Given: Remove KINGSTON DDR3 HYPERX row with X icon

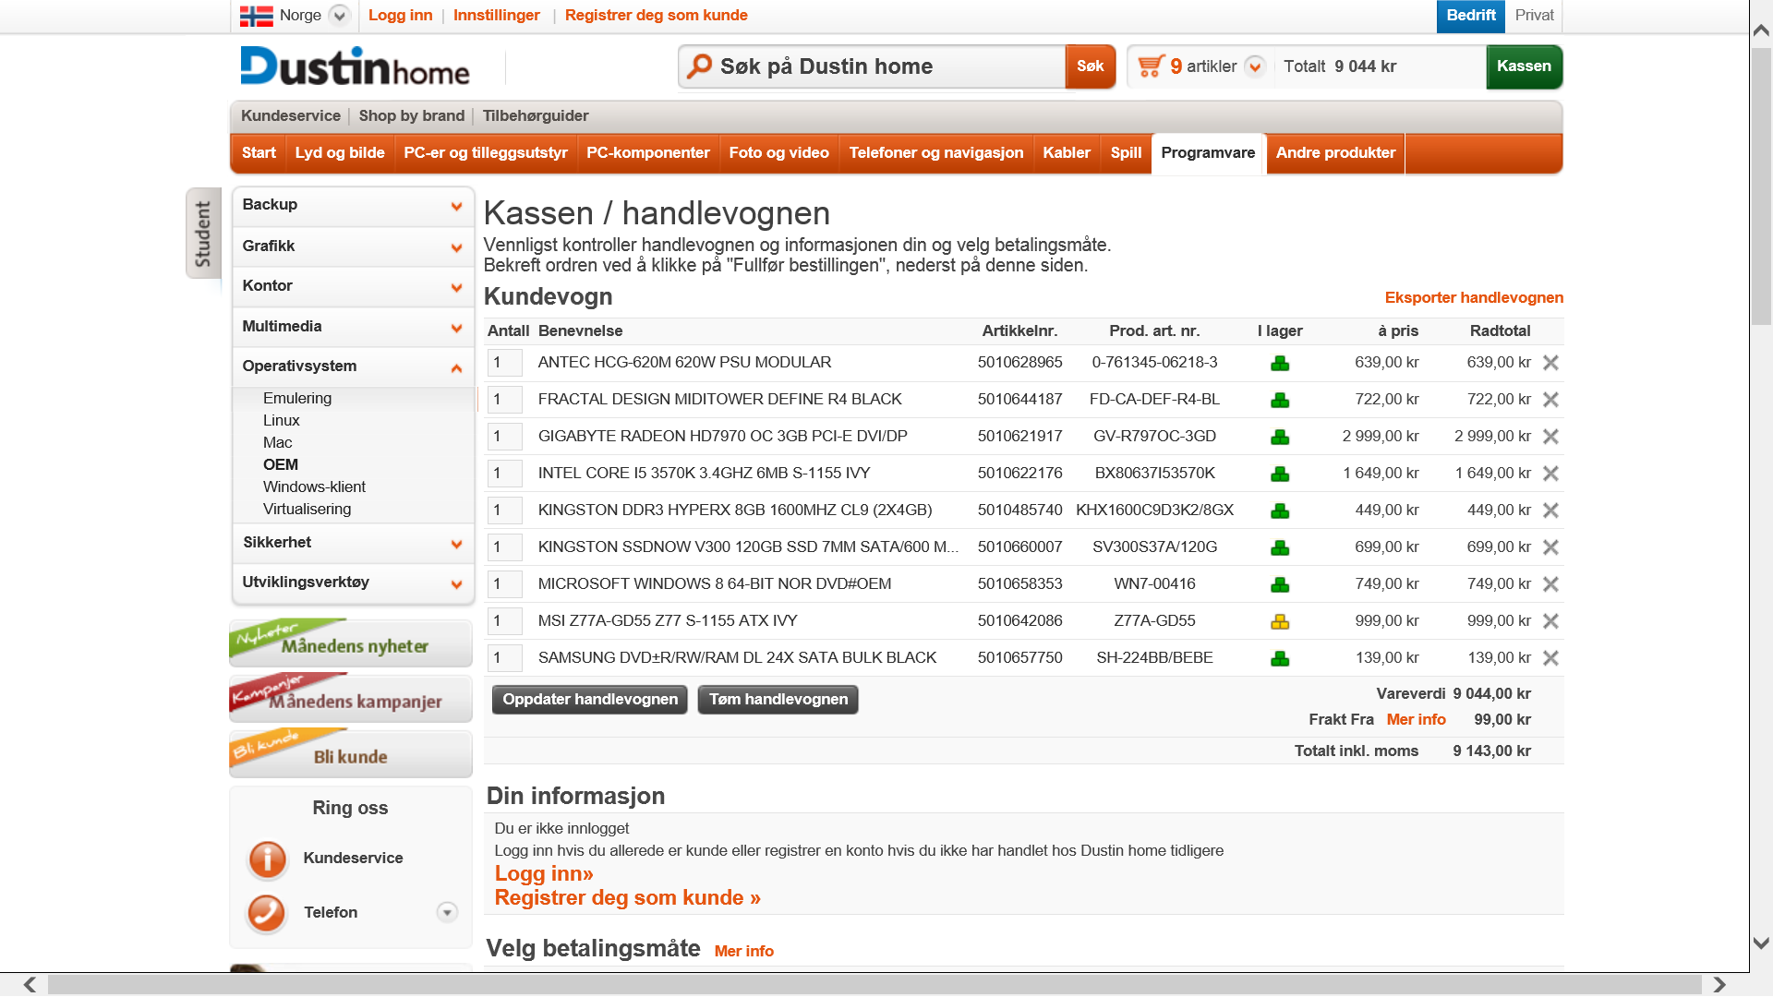Looking at the screenshot, I should [1550, 511].
